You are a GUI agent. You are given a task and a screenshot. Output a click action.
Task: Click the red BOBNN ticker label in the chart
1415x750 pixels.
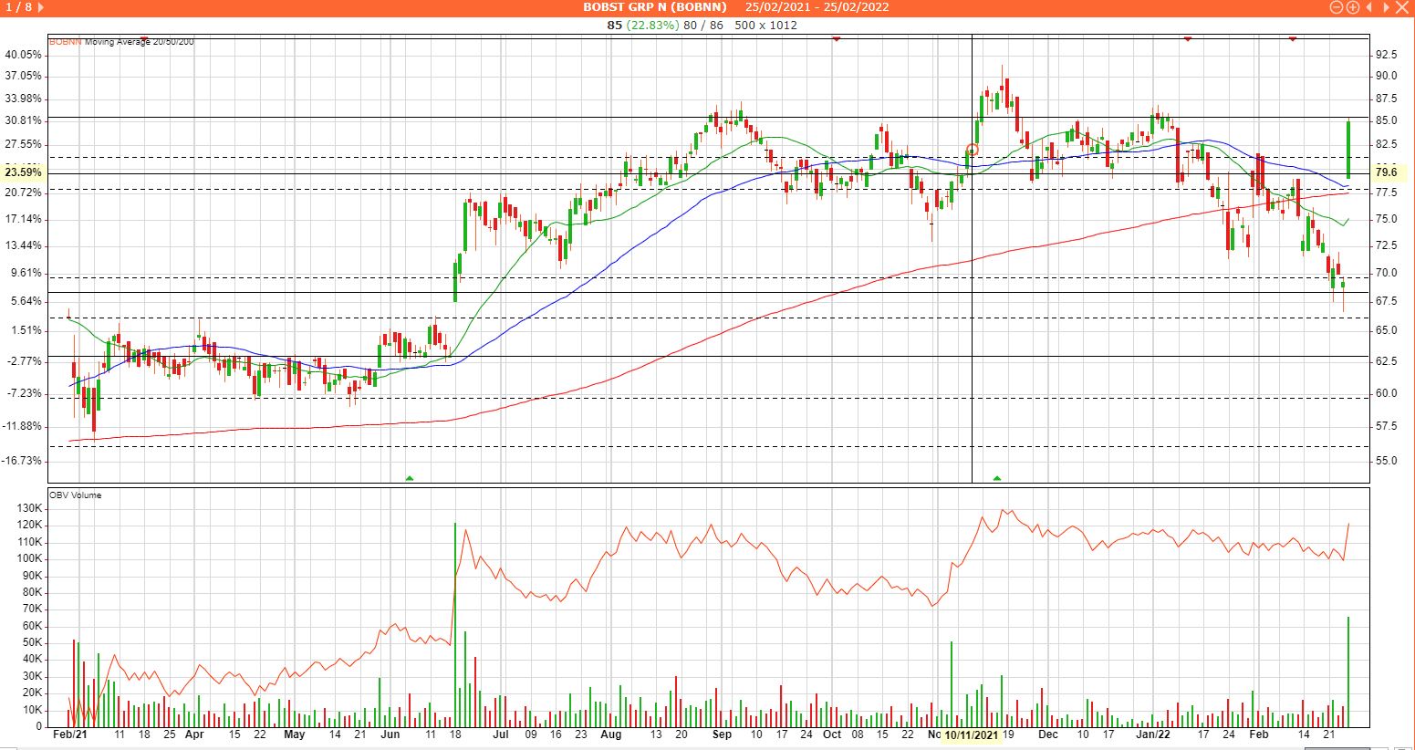pyautogui.click(x=64, y=42)
